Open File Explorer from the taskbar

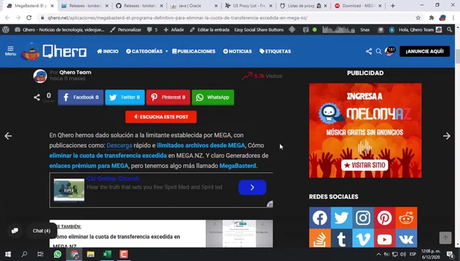click(x=91, y=254)
